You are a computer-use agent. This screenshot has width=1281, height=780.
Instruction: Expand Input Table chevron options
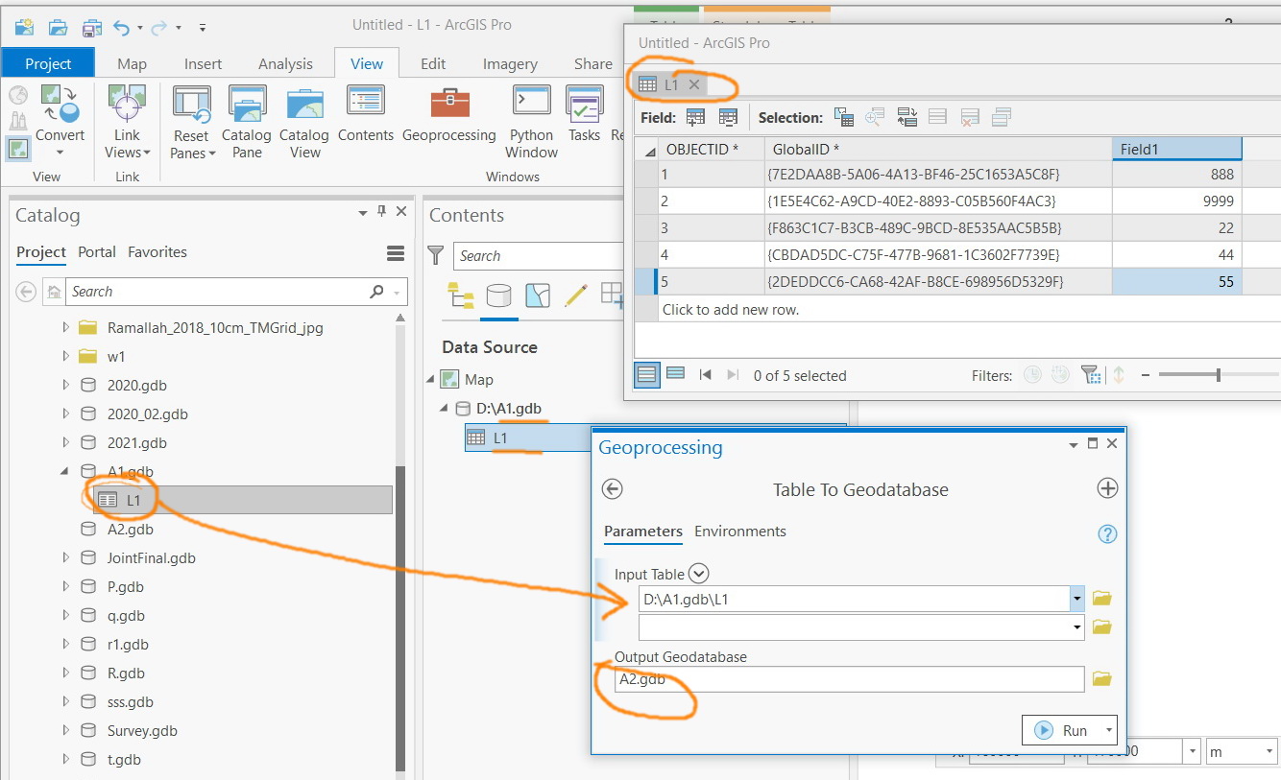[x=699, y=574]
